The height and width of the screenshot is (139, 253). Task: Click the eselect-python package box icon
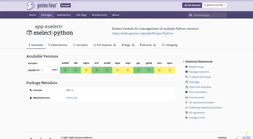(x=29, y=33)
